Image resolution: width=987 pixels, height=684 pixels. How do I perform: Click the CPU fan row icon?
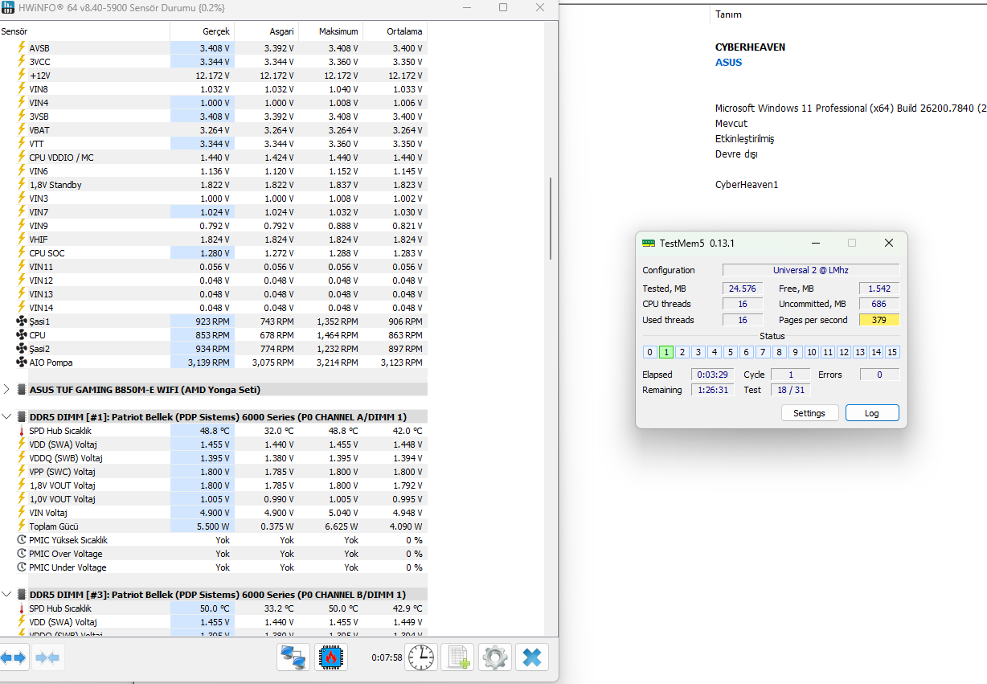(x=22, y=335)
